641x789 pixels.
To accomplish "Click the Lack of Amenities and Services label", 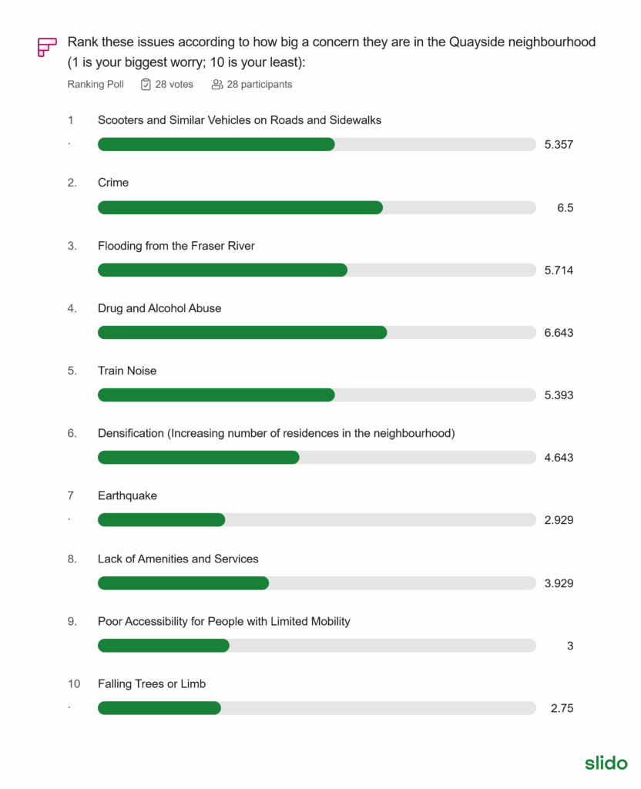I will tap(178, 559).
